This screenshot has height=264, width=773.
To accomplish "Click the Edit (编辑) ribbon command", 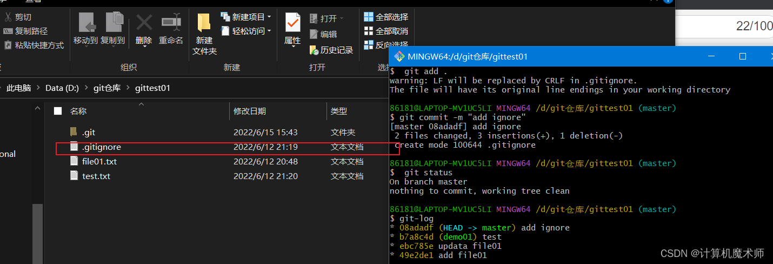I will (323, 34).
